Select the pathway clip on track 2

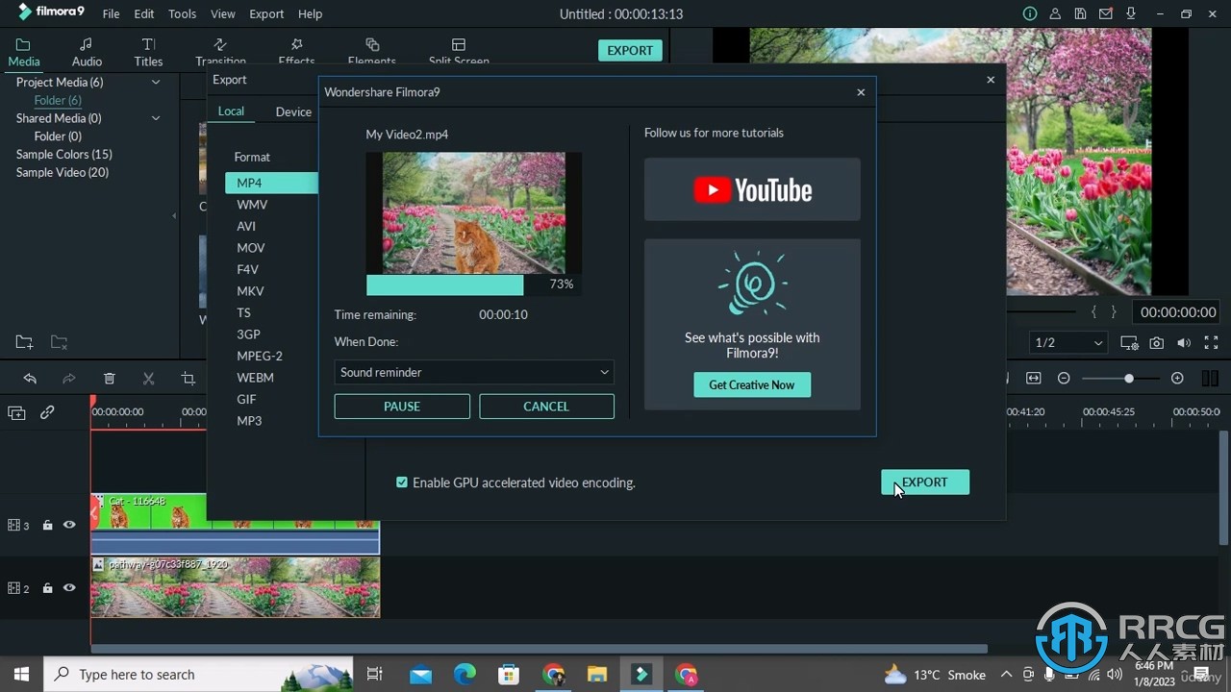pos(235,587)
